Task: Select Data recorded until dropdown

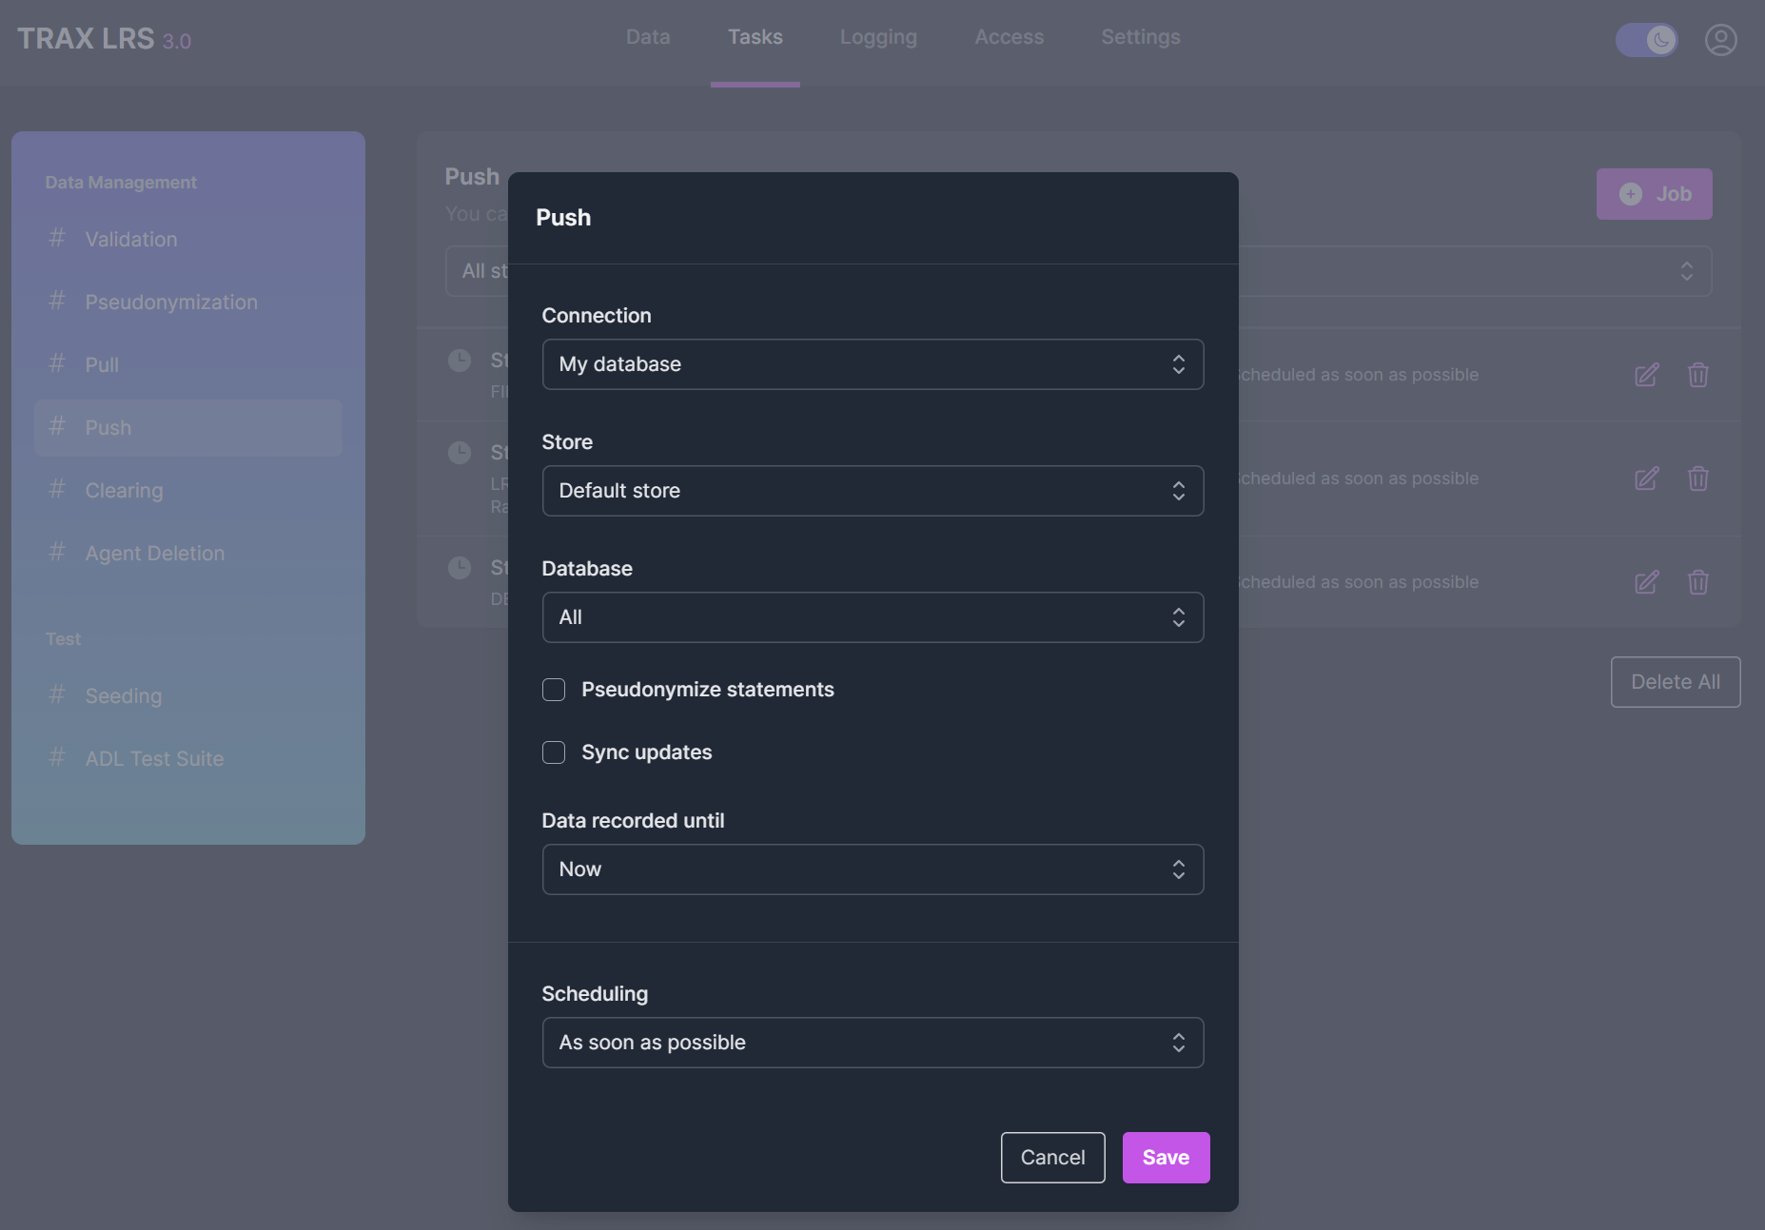Action: (872, 869)
